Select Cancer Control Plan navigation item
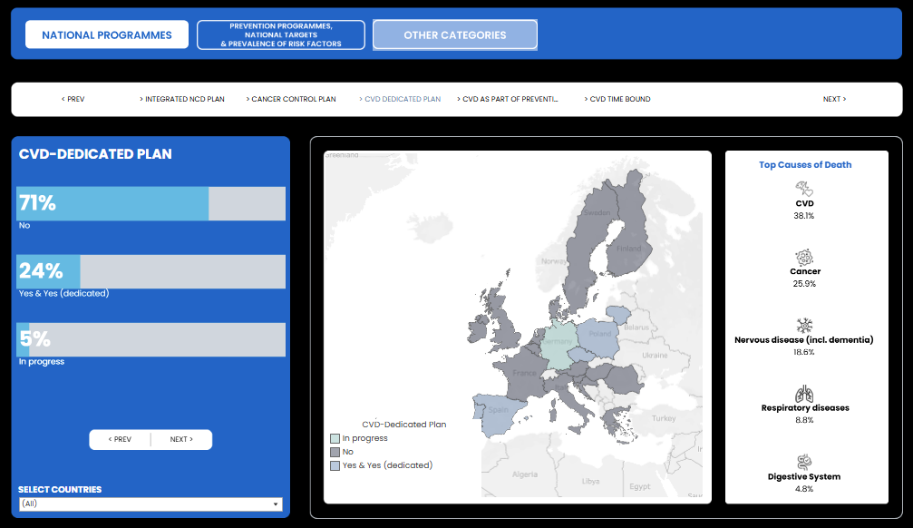This screenshot has width=913, height=528. coord(291,99)
